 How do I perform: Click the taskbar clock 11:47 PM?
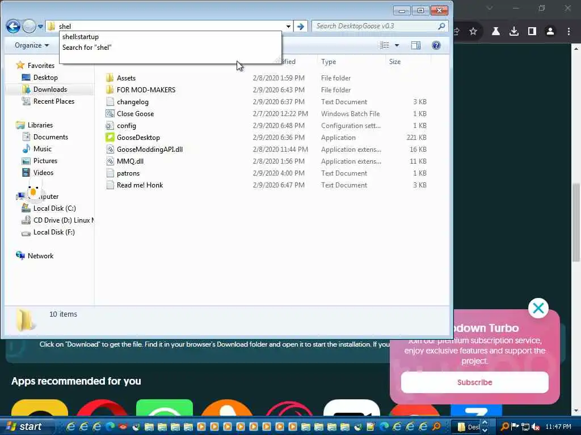coord(558,427)
